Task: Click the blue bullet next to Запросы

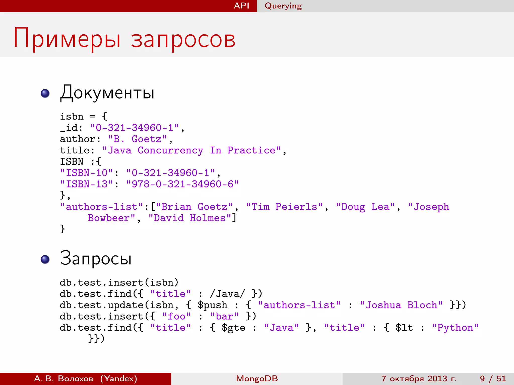Action: pos(45,259)
